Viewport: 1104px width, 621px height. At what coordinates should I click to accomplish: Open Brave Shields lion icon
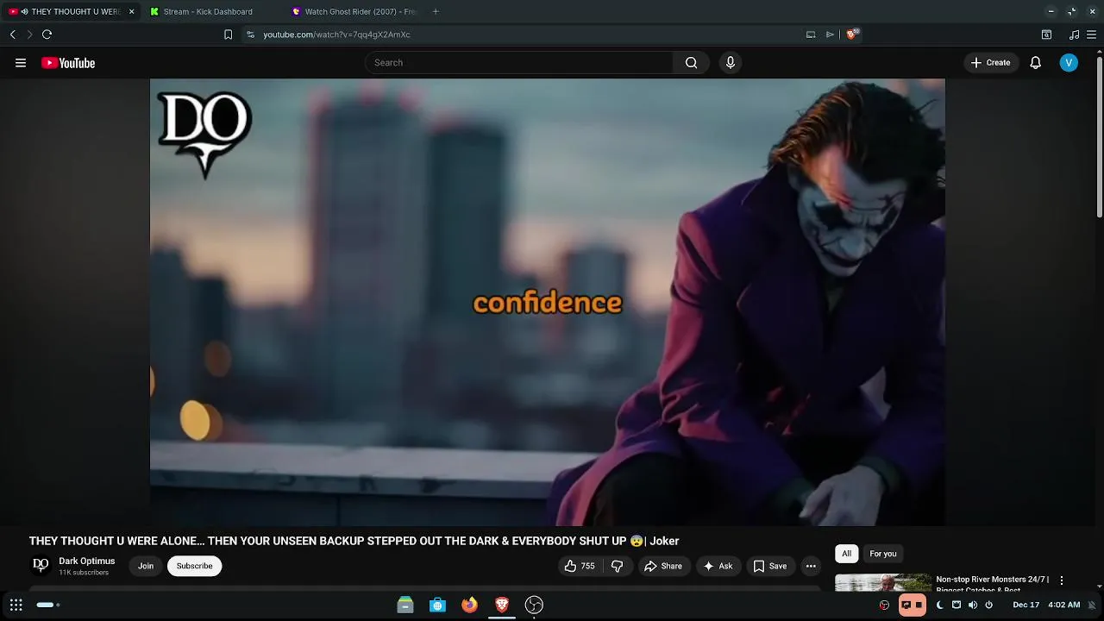[852, 34]
